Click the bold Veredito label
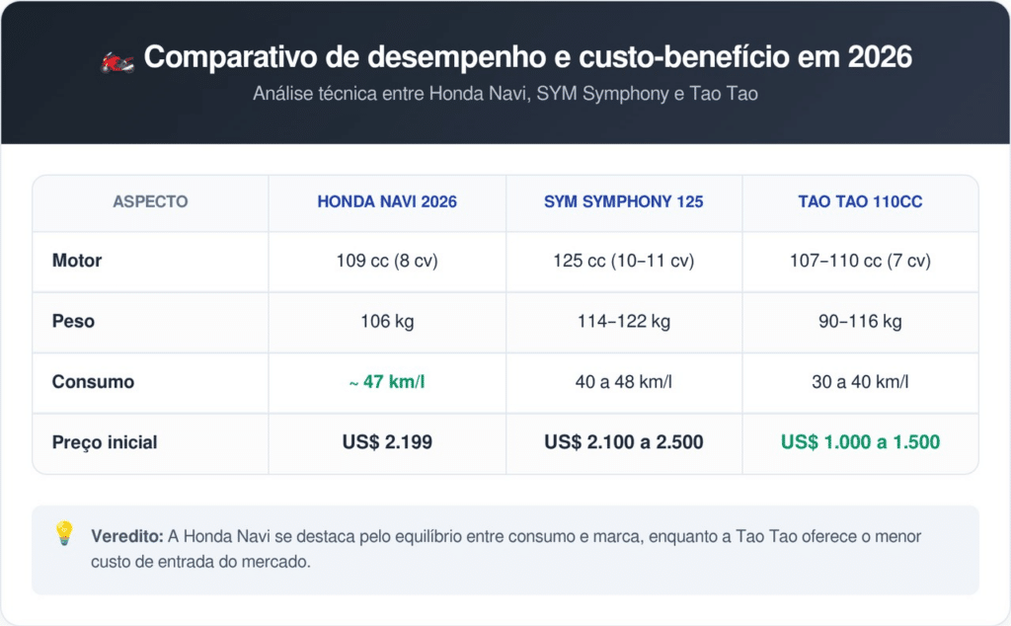 pyautogui.click(x=125, y=536)
